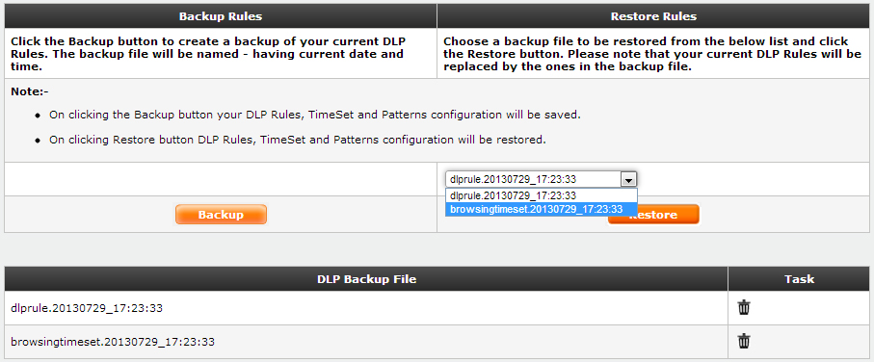Click the DLP Backup File column header

pos(366,279)
